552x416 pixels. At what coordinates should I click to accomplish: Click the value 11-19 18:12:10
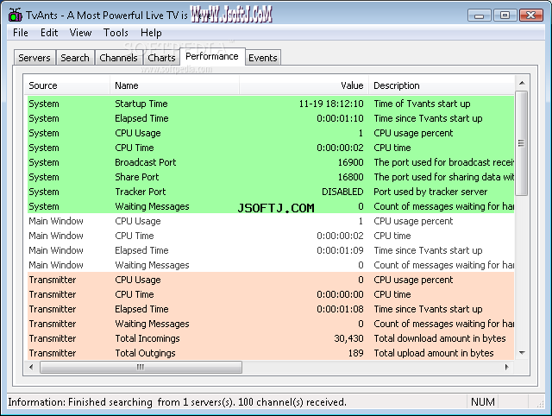(331, 104)
